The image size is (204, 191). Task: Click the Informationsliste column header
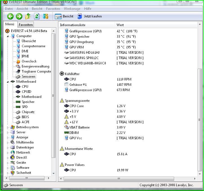[x=87, y=25]
